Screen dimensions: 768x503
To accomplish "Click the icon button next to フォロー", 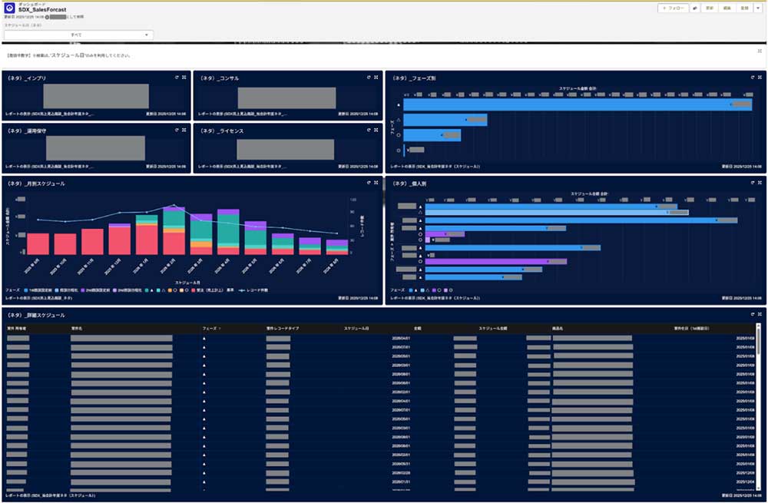I will point(695,8).
